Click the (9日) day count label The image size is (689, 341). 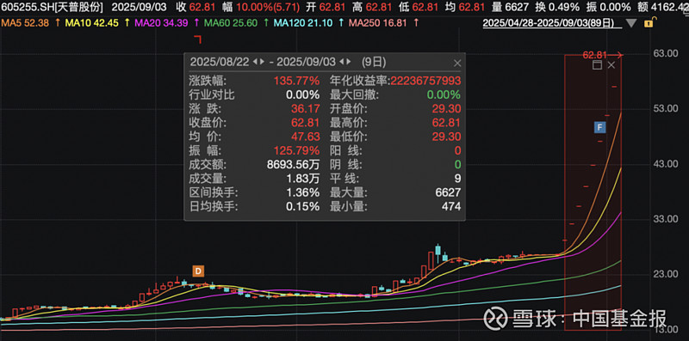coord(374,62)
